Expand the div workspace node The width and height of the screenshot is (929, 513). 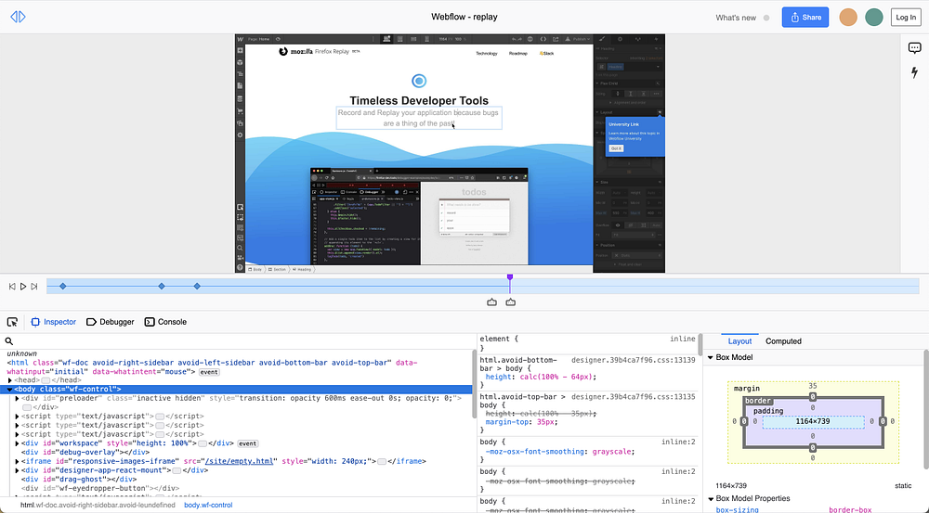(18, 443)
